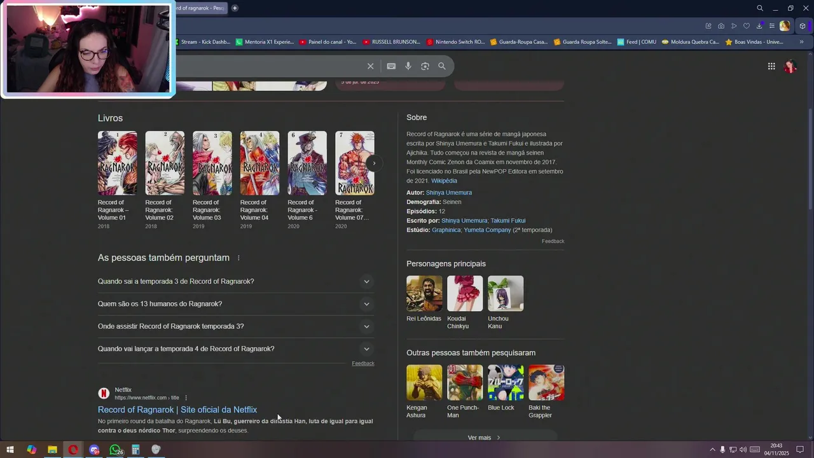Screen dimensions: 814x458
Task: Open options dots beside Netflix result URL
Action: coord(186,398)
